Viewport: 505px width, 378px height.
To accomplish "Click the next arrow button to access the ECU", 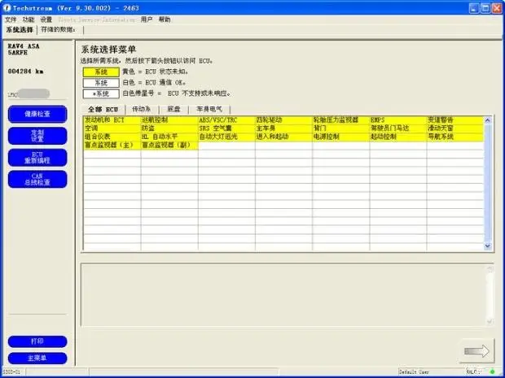I will (476, 351).
